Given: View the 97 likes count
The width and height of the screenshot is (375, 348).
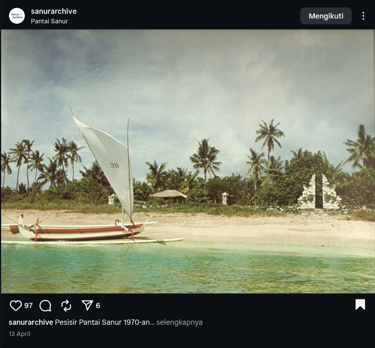Looking at the screenshot, I should pyautogui.click(x=28, y=305).
